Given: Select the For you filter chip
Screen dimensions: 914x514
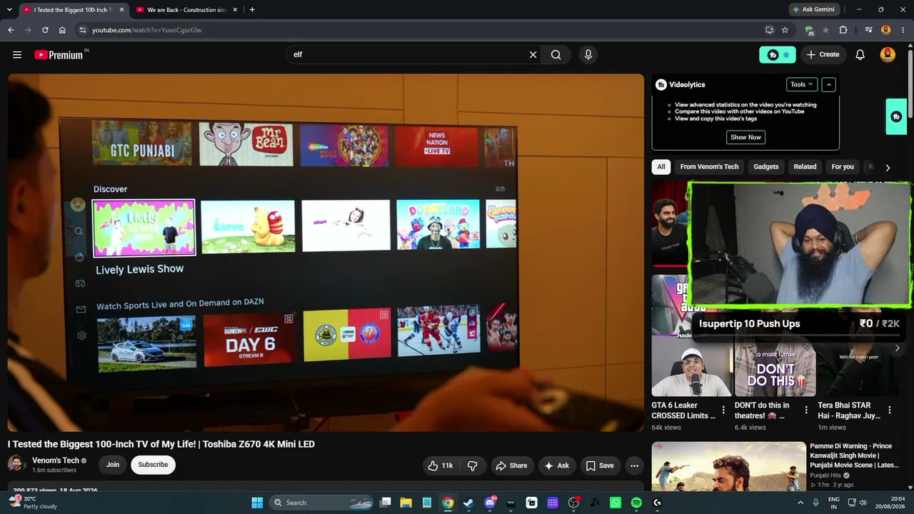Looking at the screenshot, I should (x=843, y=167).
